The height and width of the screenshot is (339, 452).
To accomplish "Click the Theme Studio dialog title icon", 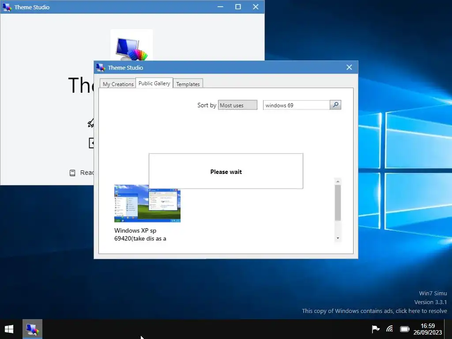I will pyautogui.click(x=100, y=68).
